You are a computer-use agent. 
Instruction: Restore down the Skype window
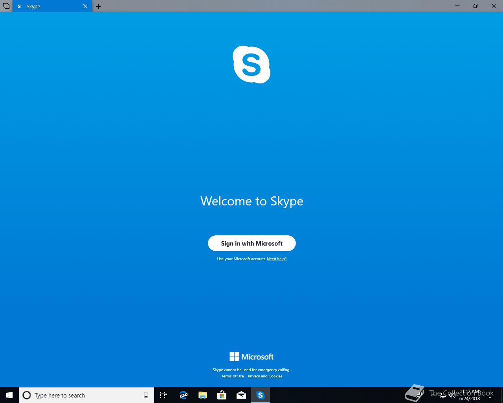click(x=475, y=6)
